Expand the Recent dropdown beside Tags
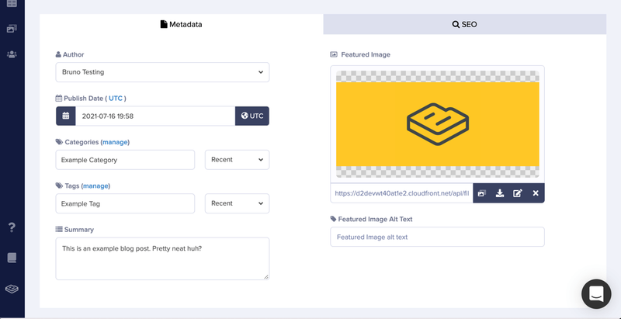This screenshot has width=621, height=319. coord(238,203)
